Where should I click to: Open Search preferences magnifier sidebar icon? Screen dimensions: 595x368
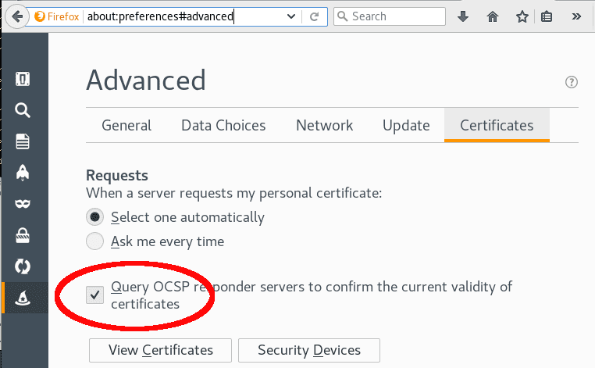(x=23, y=110)
